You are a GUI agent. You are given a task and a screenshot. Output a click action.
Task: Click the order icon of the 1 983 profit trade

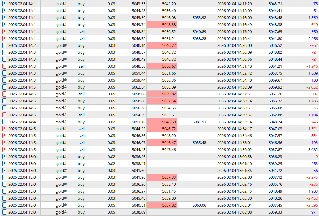(4, 191)
